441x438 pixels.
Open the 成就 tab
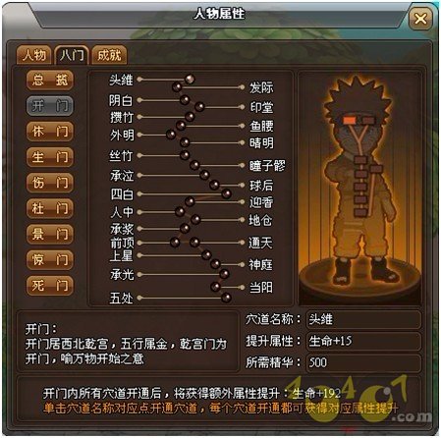click(x=109, y=55)
